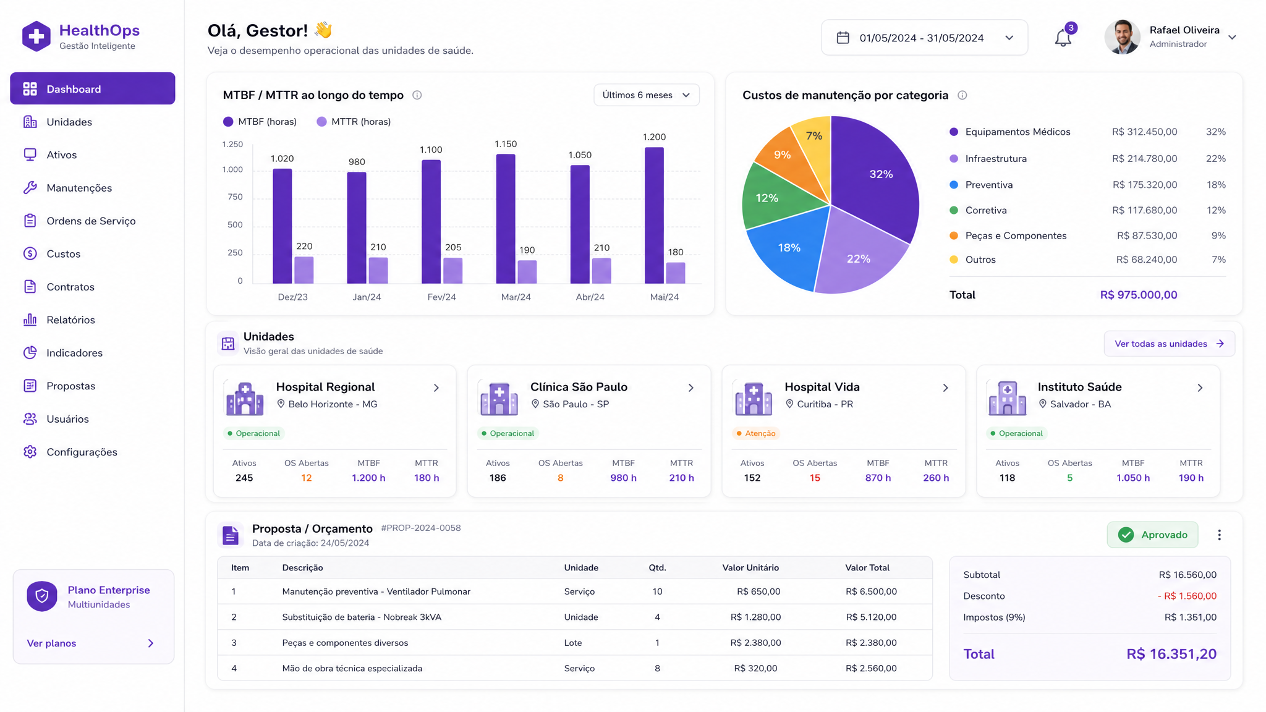Viewport: 1266px width, 712px height.
Task: Click the Hospital Regional title
Action: tap(325, 387)
